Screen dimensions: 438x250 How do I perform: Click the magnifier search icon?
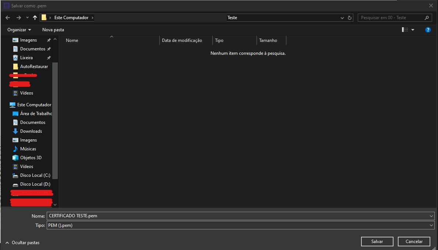[427, 18]
